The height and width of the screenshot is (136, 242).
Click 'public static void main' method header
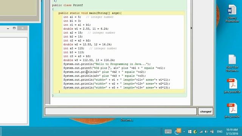click(90, 13)
